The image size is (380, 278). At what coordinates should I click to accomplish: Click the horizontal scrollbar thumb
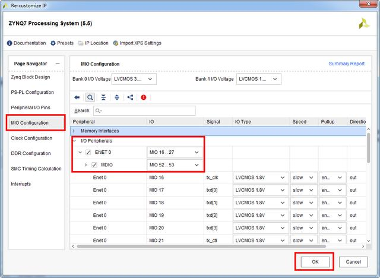(x=201, y=247)
